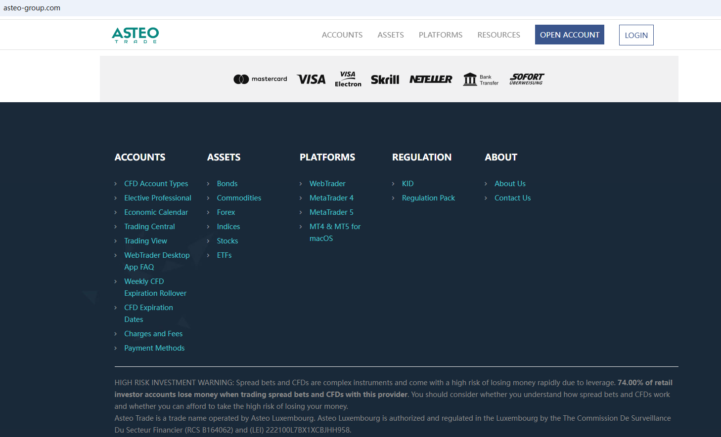Screen dimensions: 721x437
Task: Open the Assets menu in the header
Action: click(391, 35)
